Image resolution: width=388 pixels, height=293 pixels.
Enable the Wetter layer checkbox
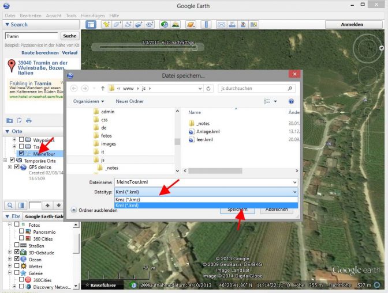pyautogui.click(x=17, y=265)
